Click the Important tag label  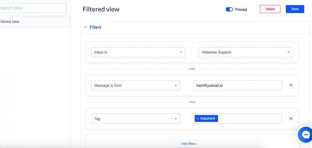[x=208, y=119]
